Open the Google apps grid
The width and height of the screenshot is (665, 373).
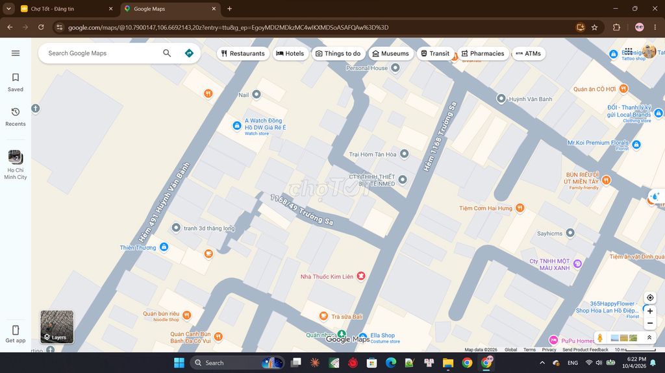pos(629,51)
